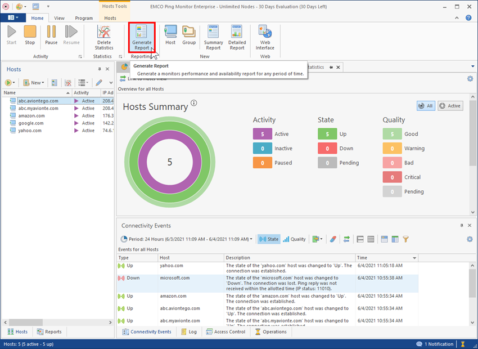
Task: Toggle the header panel icon in Connectivity Events toolbar
Action: pyautogui.click(x=384, y=239)
